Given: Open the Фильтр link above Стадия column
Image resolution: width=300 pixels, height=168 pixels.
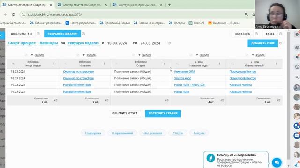Looking at the screenshot, I should click(147, 55).
